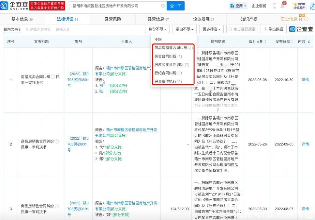Image resolution: width=315 pixels, height=220 pixels.
Task: Switch to the 经营风险 tab
Action: tap(113, 19)
